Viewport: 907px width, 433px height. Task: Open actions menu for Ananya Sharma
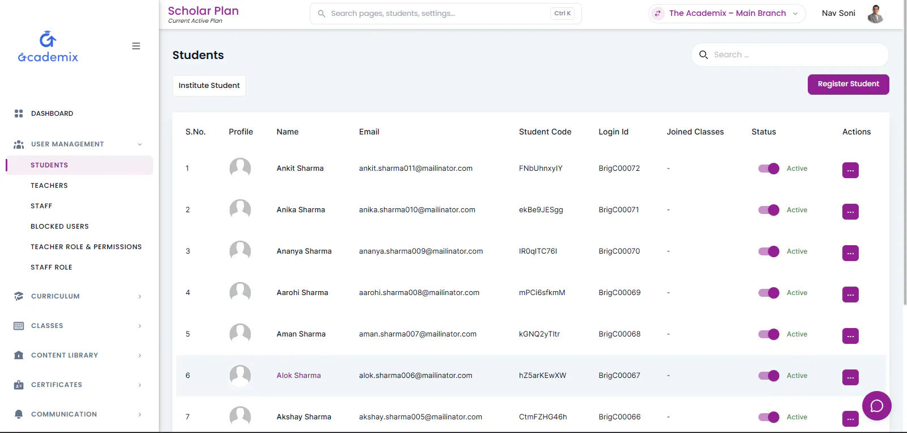(850, 253)
